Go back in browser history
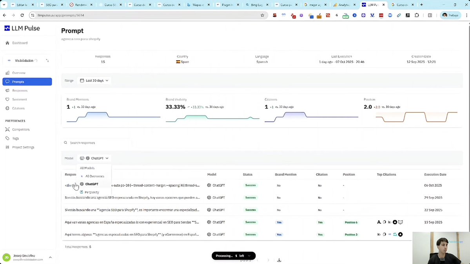The height and width of the screenshot is (264, 470). pos(4,15)
